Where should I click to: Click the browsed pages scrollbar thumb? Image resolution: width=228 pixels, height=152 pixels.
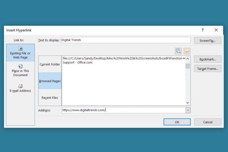point(188,66)
